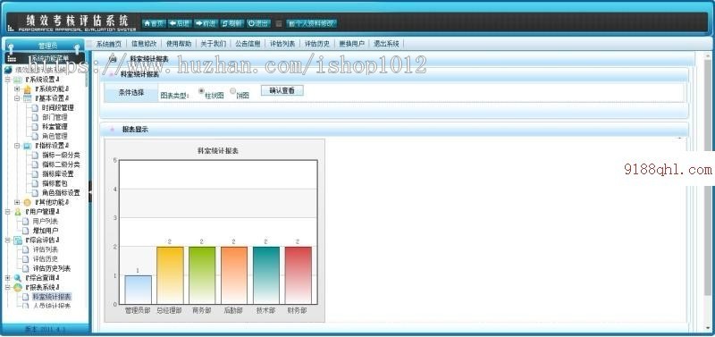Click the 技术部 teal bar in chart
Image resolution: width=715 pixels, height=337 pixels.
coord(265,275)
